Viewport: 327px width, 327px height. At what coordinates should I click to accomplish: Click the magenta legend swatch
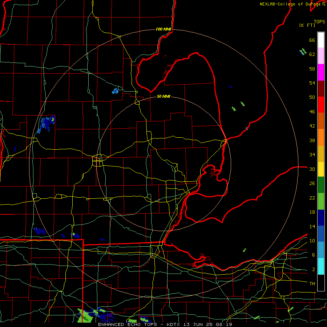click(321, 72)
